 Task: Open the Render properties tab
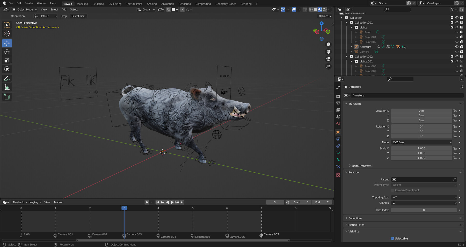pos(338,96)
